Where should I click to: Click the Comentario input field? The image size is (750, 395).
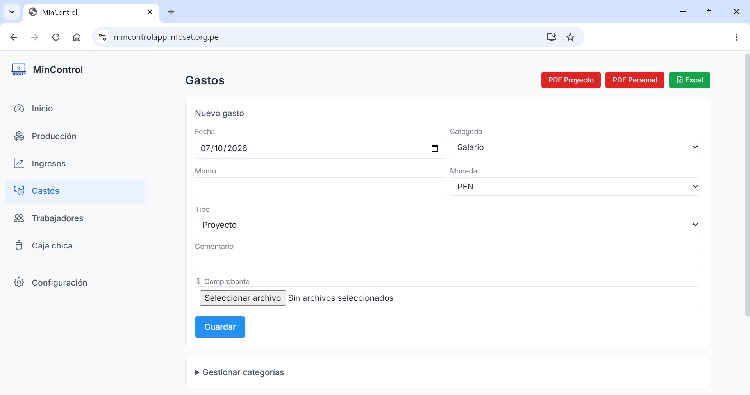click(447, 263)
